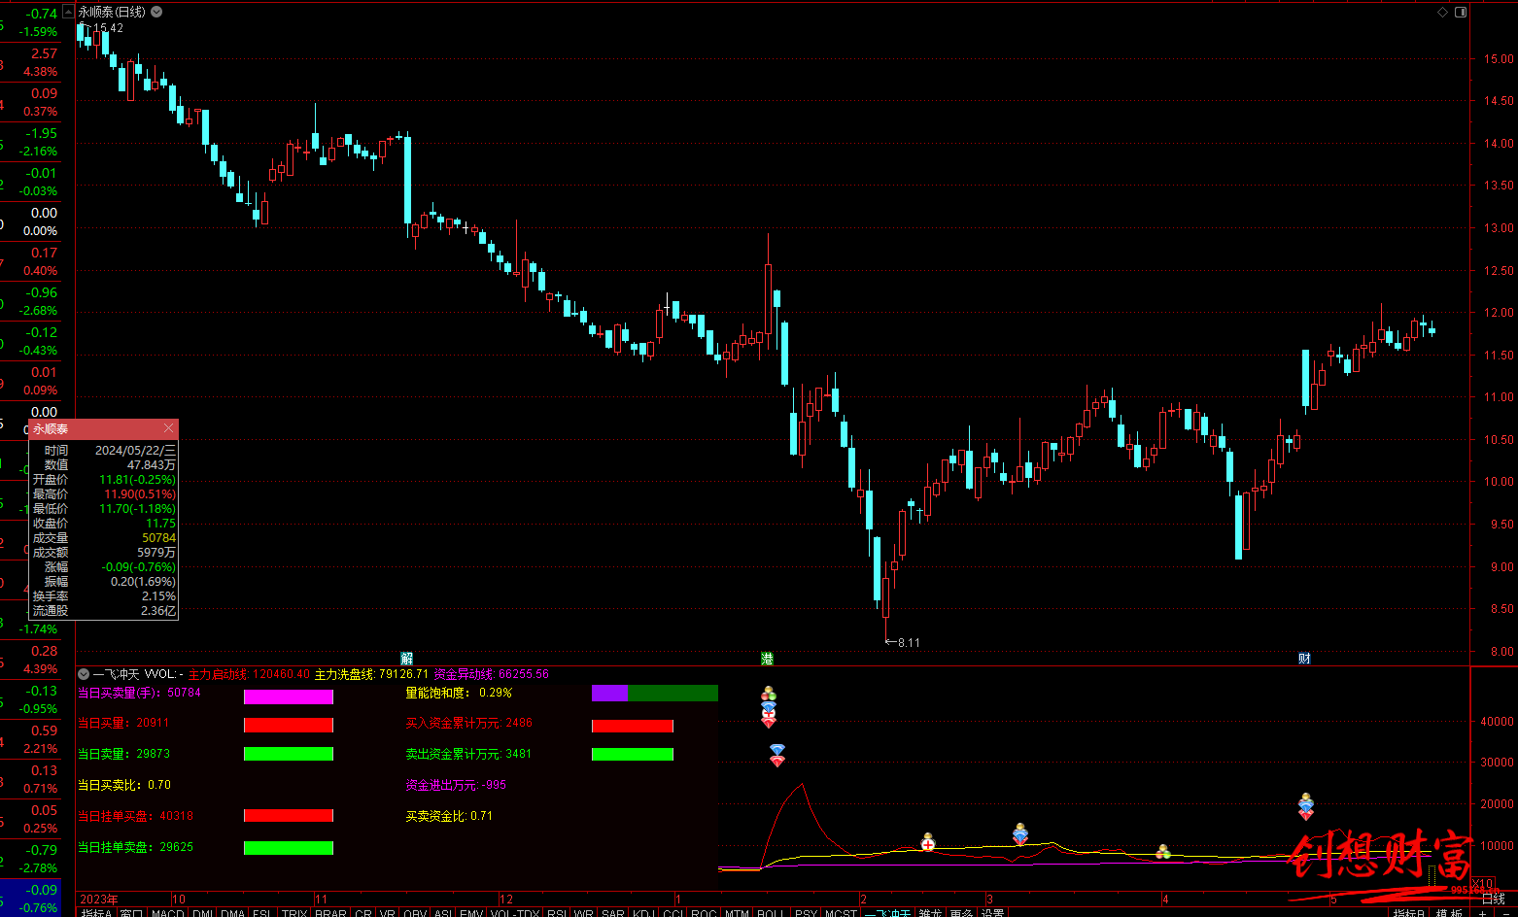Click the plus signal icon on the indicator line

pyautogui.click(x=927, y=844)
